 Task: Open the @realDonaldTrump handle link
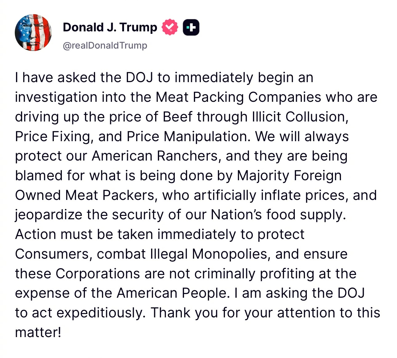pyautogui.click(x=105, y=45)
